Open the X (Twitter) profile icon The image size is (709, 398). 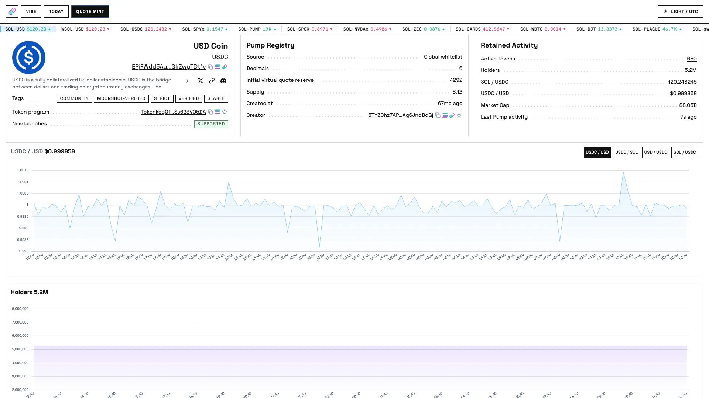[201, 81]
